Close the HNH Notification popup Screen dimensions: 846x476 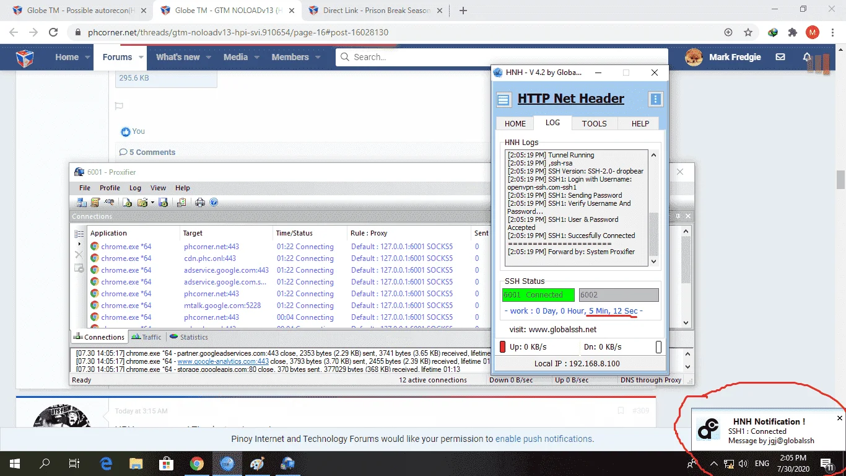[840, 418]
